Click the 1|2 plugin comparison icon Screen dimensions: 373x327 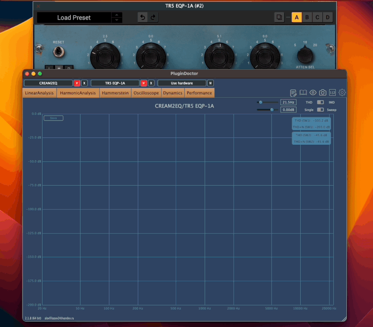(x=332, y=92)
